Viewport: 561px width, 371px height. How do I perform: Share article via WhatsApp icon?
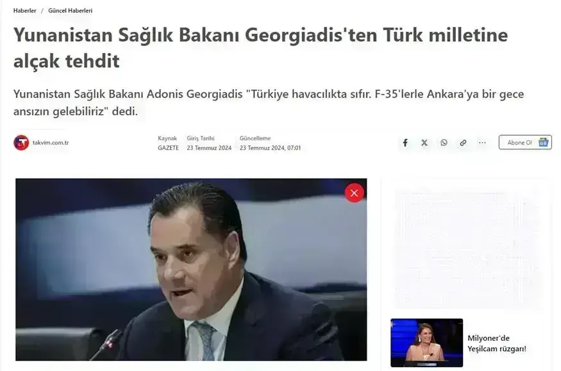(x=444, y=143)
